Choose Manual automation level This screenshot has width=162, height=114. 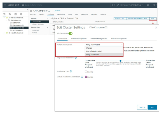coord(104,48)
